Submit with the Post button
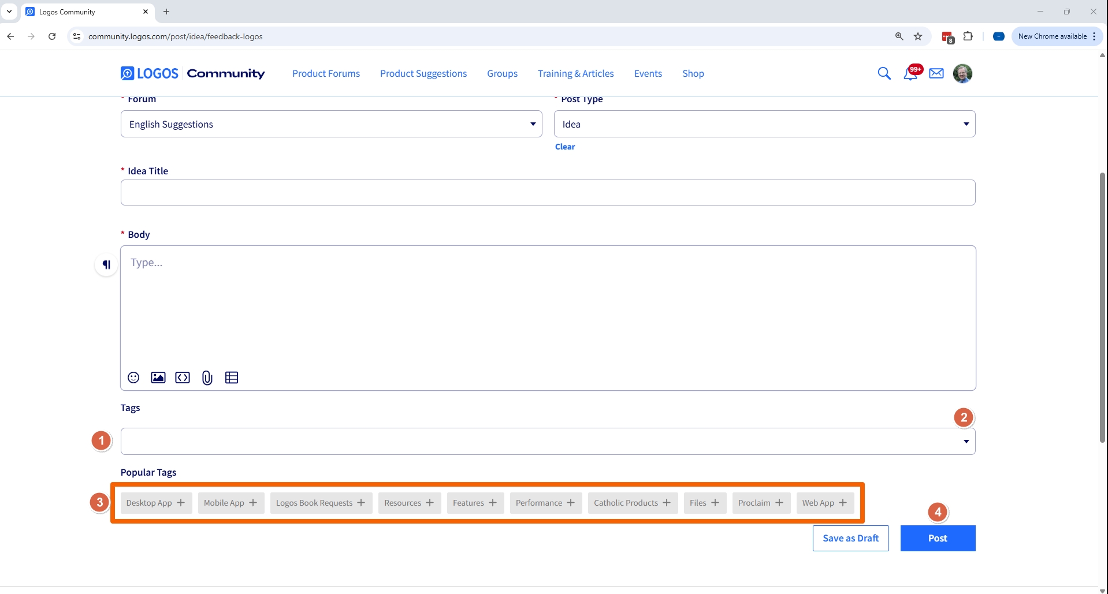Image resolution: width=1108 pixels, height=594 pixels. pyautogui.click(x=938, y=538)
